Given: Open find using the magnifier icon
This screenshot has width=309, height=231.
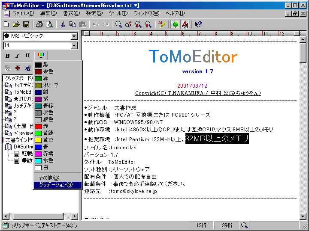Looking at the screenshot, I should pyautogui.click(x=118, y=24).
